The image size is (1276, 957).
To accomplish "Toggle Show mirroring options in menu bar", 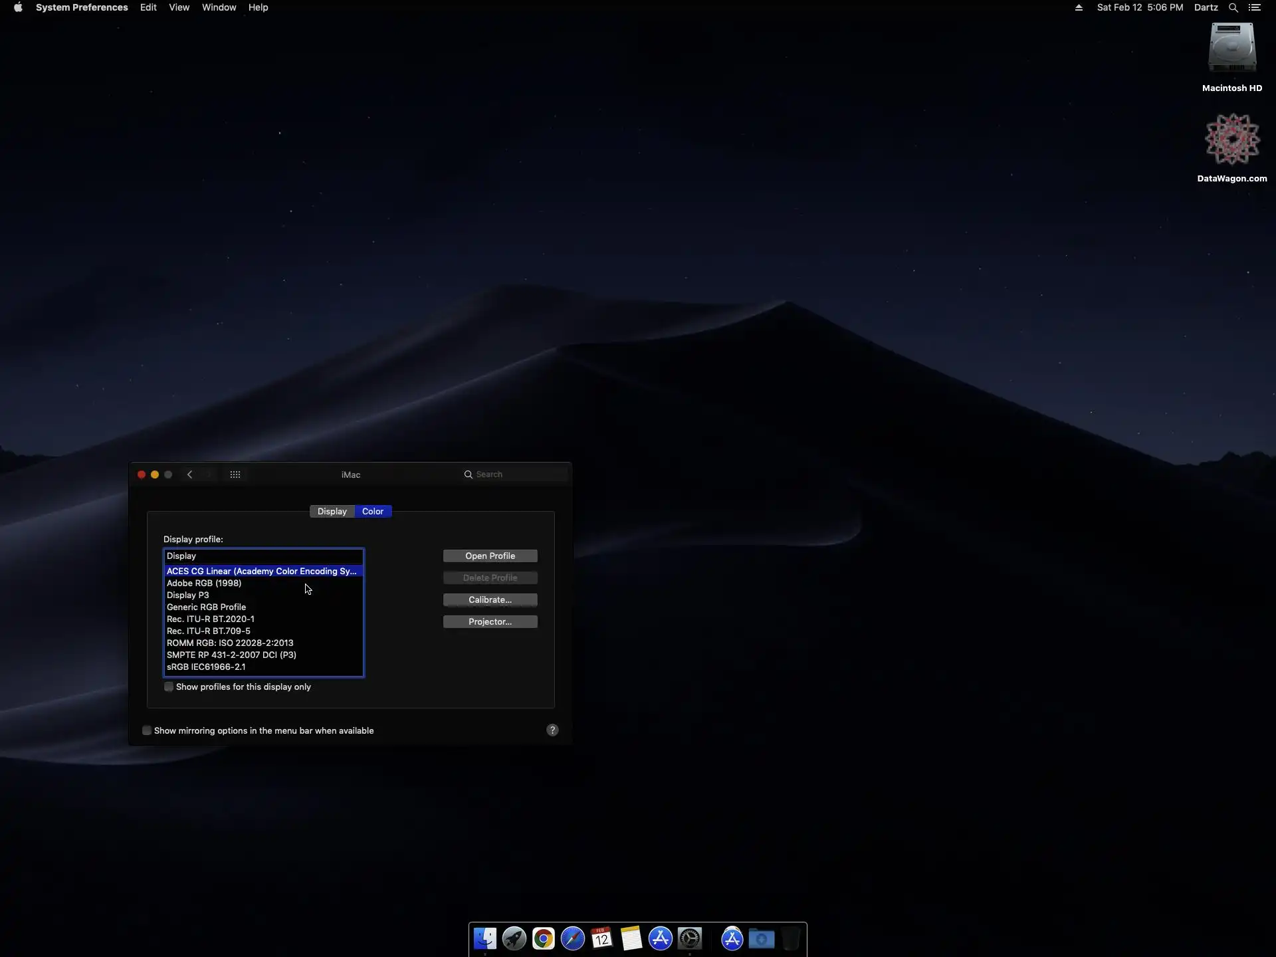I will tap(147, 731).
